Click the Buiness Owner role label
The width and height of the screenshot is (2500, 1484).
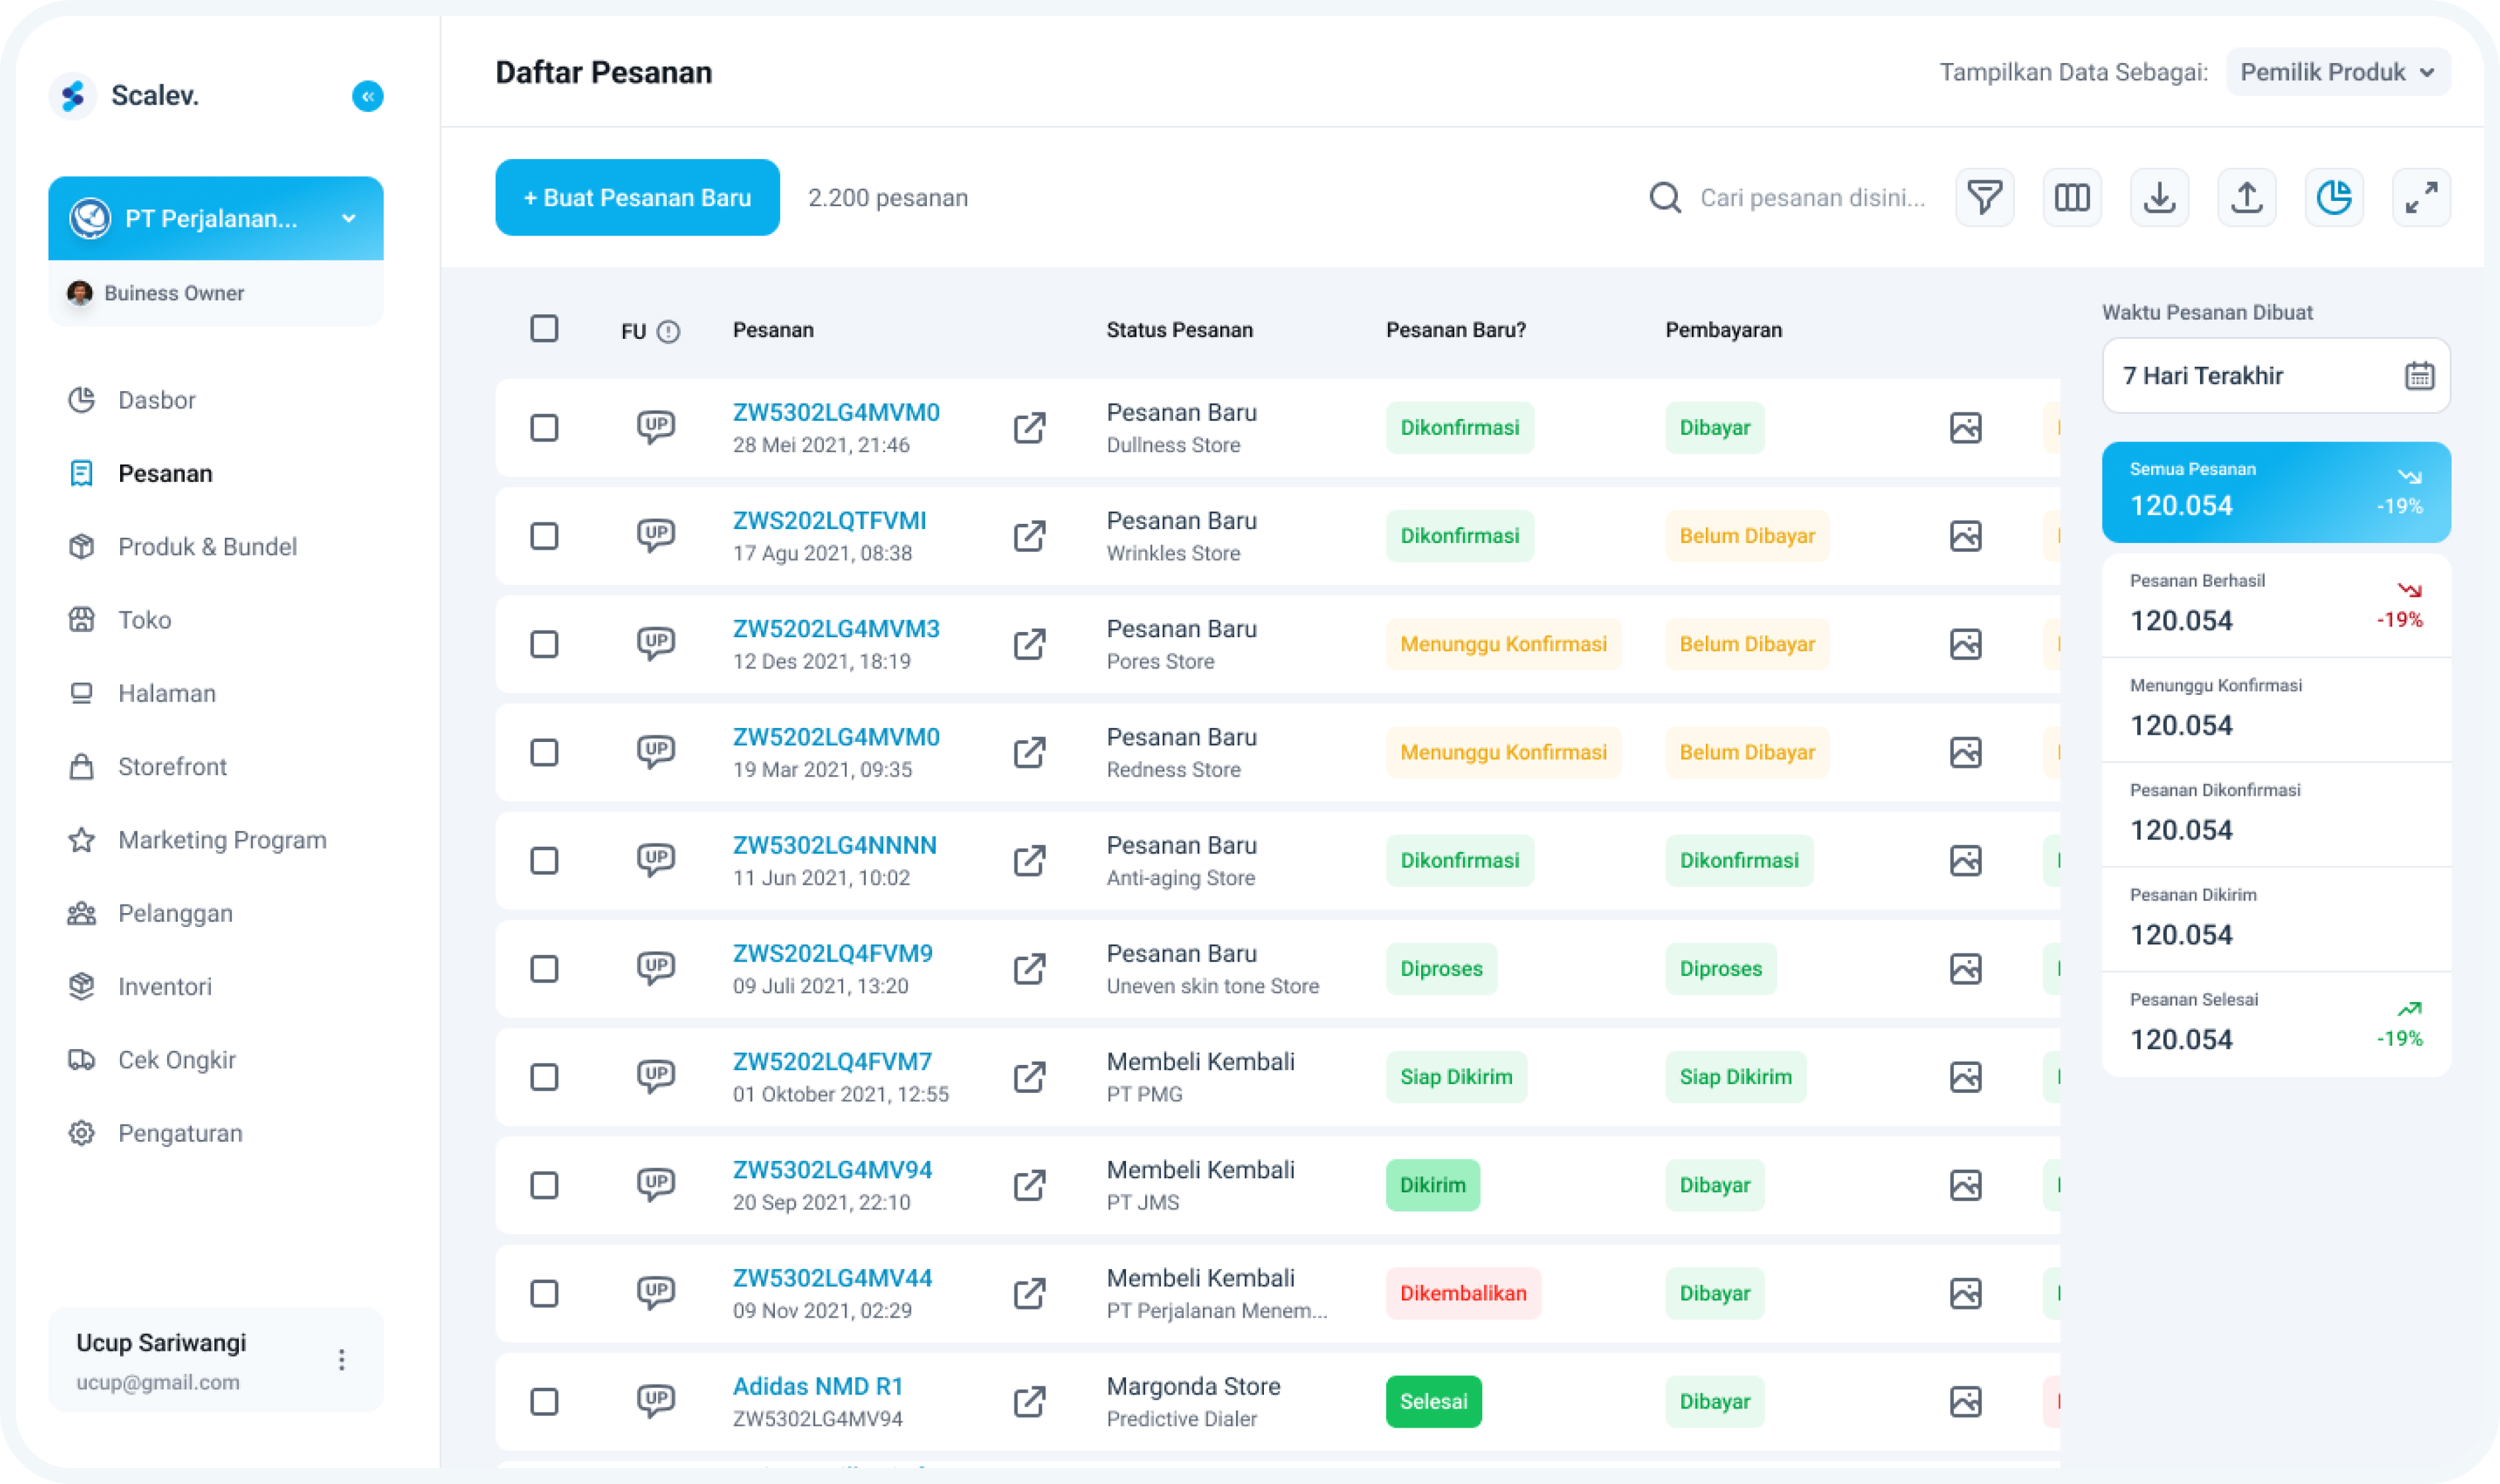coord(174,293)
